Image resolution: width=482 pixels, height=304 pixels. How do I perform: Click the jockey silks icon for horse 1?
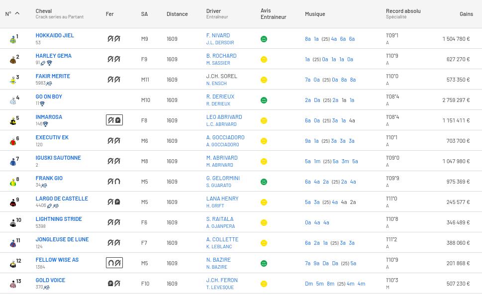[13, 39]
